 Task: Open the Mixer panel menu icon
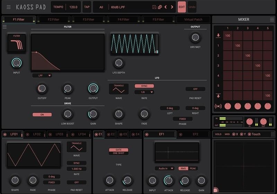pyautogui.click(x=272, y=20)
